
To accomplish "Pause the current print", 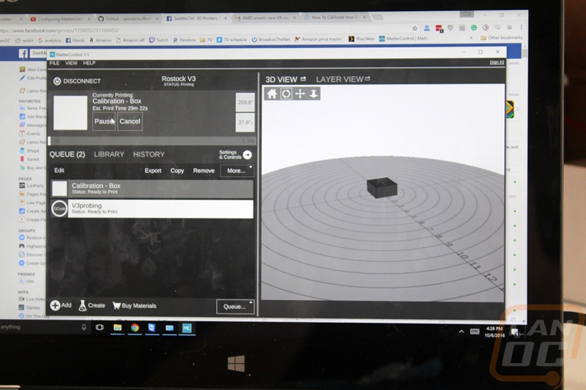I will point(104,121).
